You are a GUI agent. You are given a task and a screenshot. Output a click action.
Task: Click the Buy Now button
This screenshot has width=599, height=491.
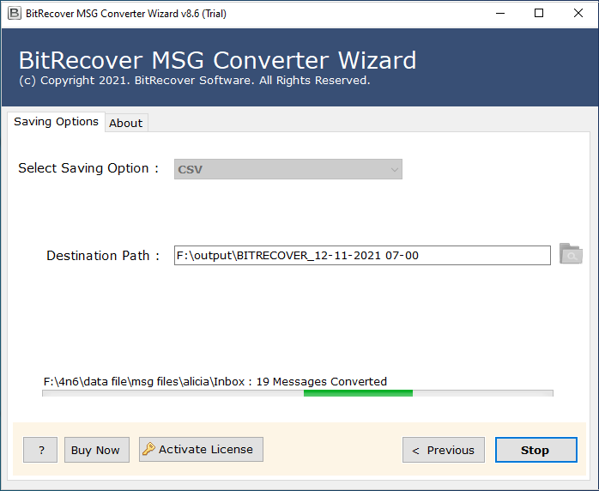pos(95,450)
